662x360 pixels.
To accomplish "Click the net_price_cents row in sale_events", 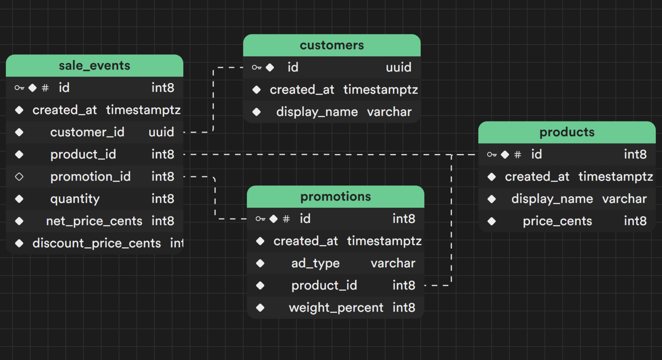I will (94, 221).
